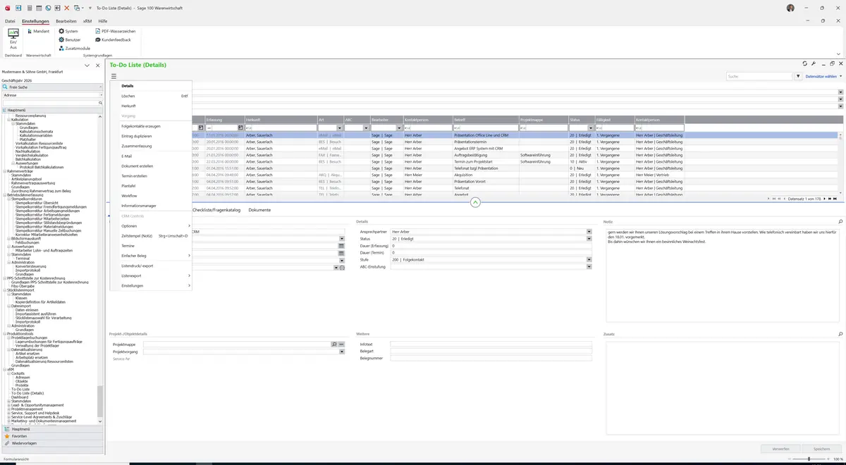Open Cockpits Adressen in the navigation tree
The height and width of the screenshot is (465, 846).
click(23, 377)
